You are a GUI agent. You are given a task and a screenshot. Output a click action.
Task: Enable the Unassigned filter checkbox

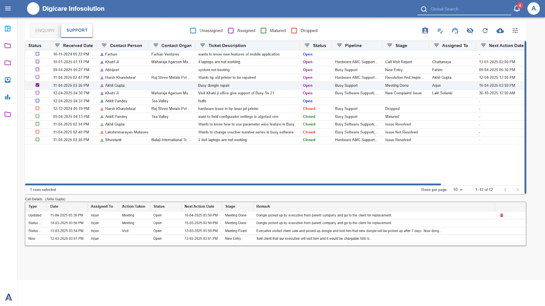pyautogui.click(x=193, y=31)
